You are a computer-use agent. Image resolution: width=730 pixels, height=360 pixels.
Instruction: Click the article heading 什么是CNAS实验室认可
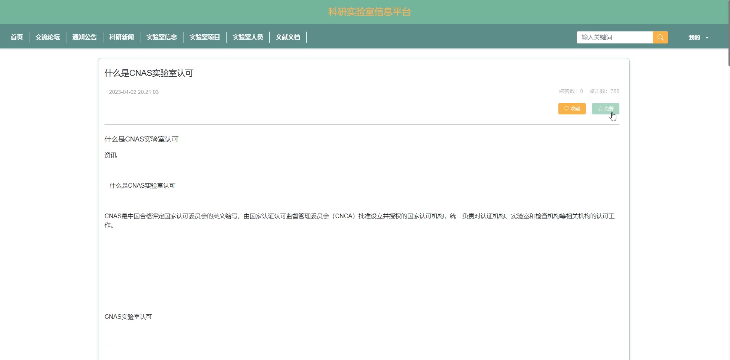[149, 73]
